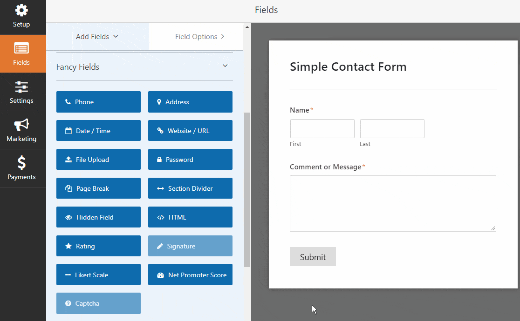Add a File Upload field

coord(98,160)
